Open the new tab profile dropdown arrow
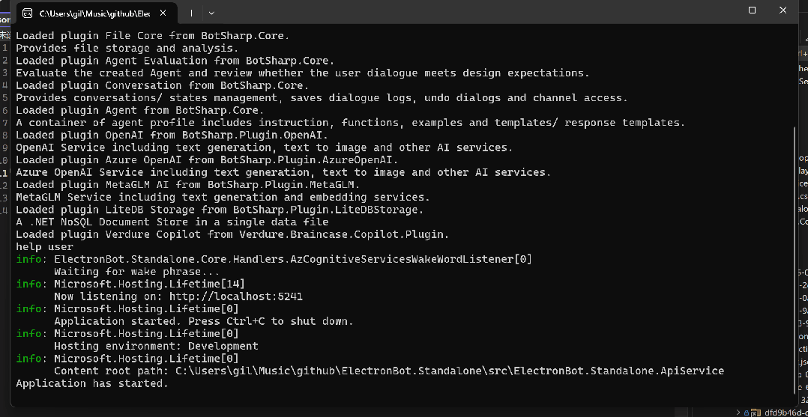This screenshot has width=808, height=417. [x=211, y=13]
